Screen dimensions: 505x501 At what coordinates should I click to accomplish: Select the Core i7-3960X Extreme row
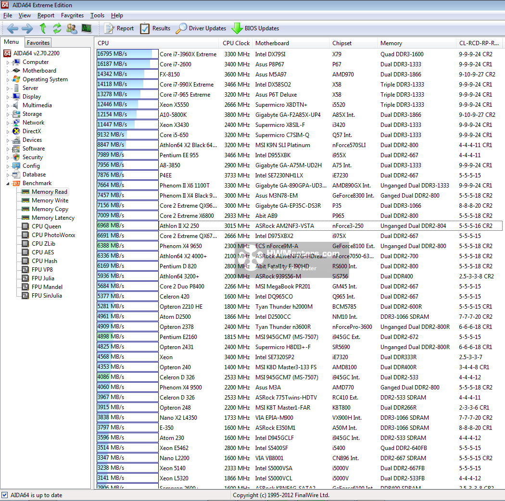299,54
